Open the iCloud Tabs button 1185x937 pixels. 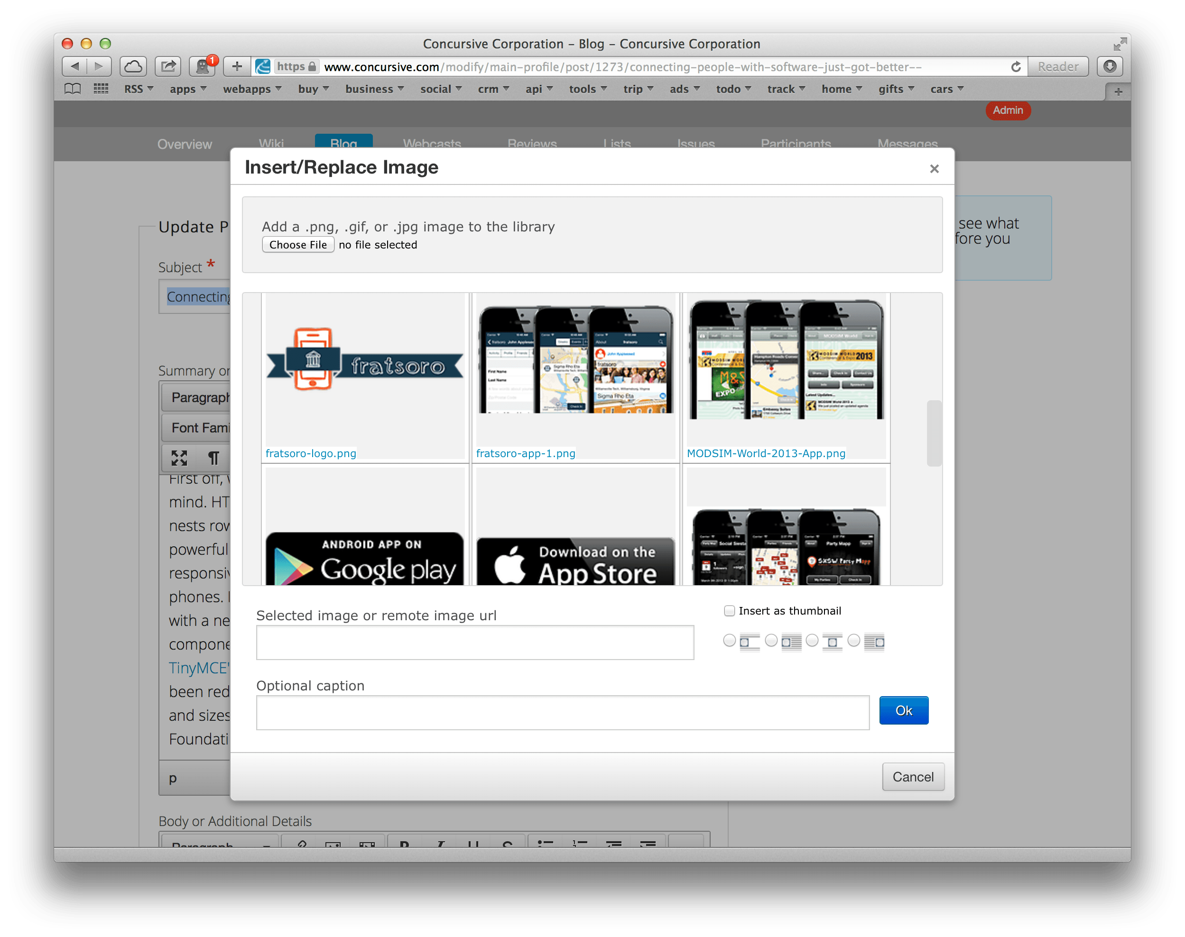[133, 66]
